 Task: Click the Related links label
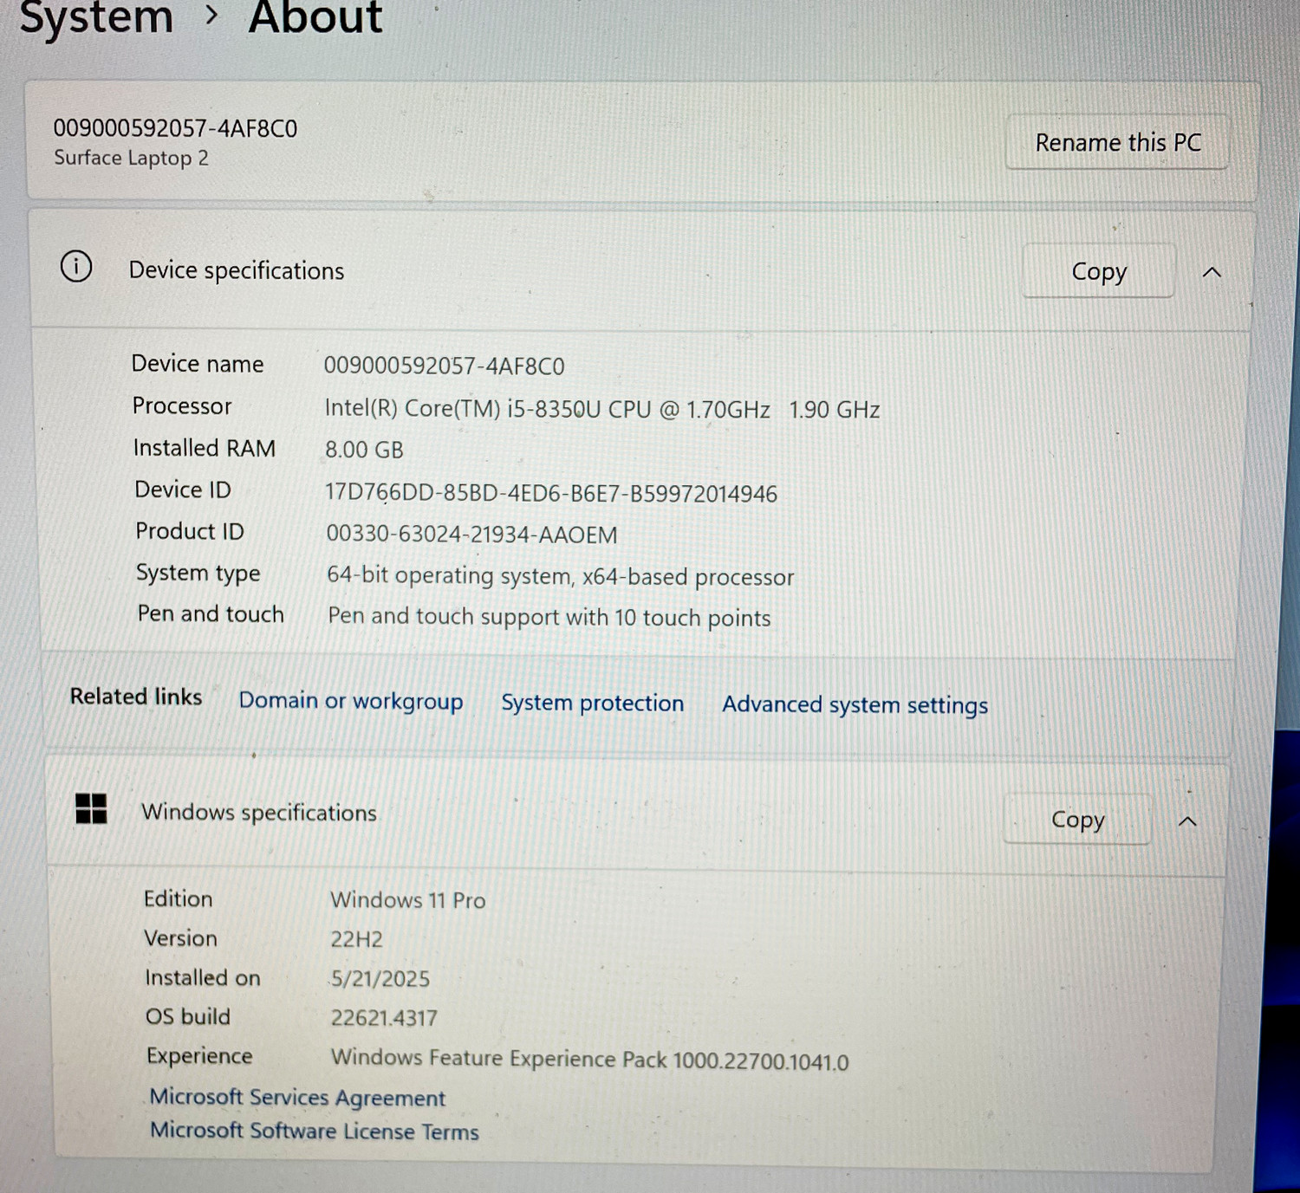[136, 697]
